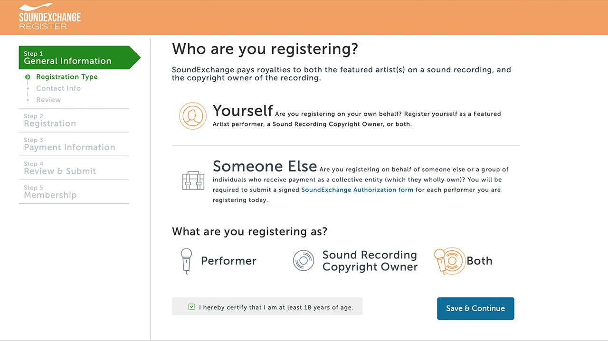Viewport: 608px width, 342px height.
Task: Go to Step 3 Payment Information
Action: pos(69,144)
